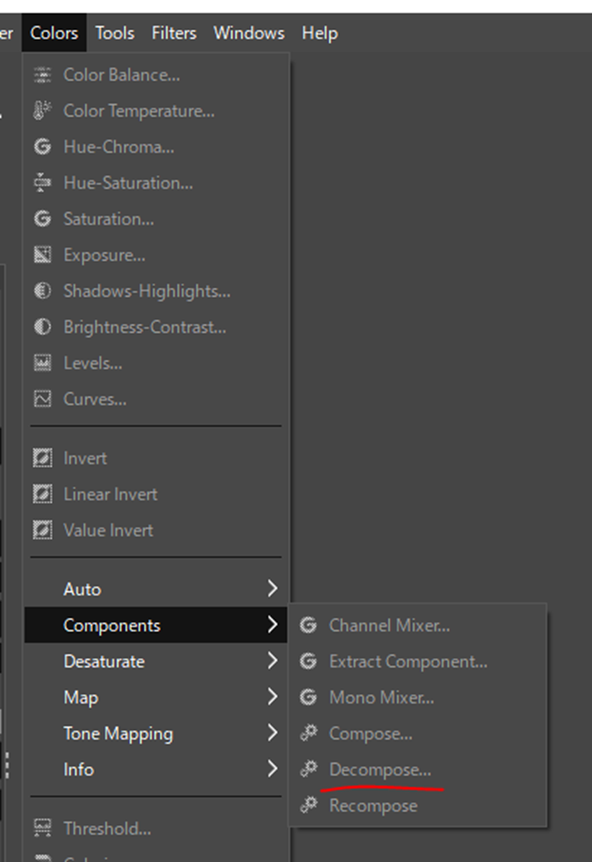
Task: Choose Mono Mixer option
Action: [381, 698]
